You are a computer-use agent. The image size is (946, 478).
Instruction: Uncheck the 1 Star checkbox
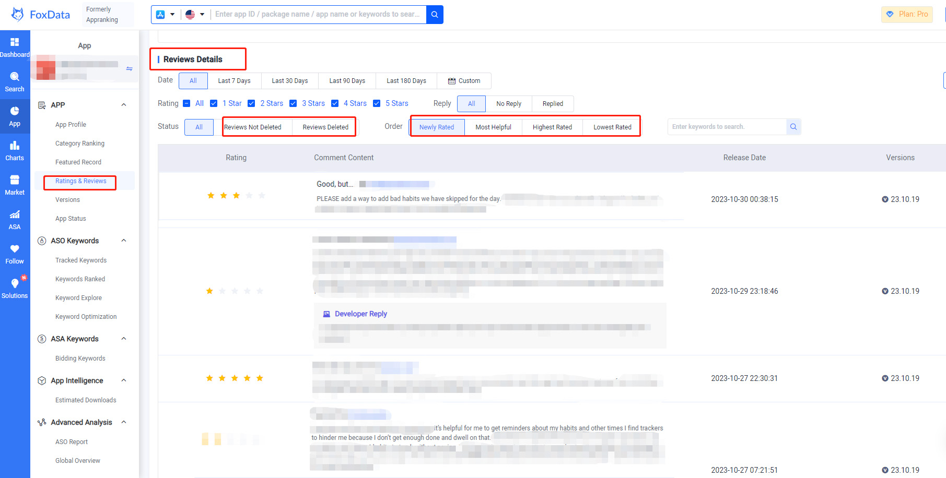click(x=214, y=103)
